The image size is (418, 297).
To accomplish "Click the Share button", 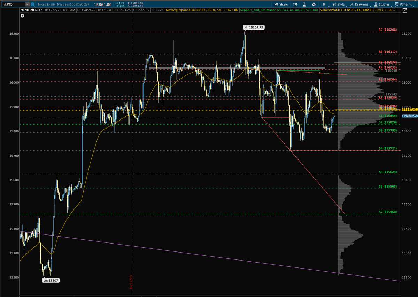I will point(281,4).
